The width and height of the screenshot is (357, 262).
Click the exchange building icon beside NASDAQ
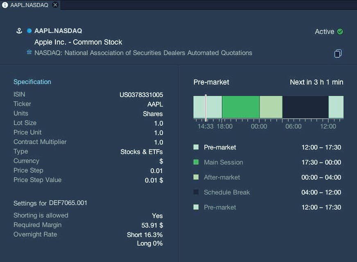(29, 52)
